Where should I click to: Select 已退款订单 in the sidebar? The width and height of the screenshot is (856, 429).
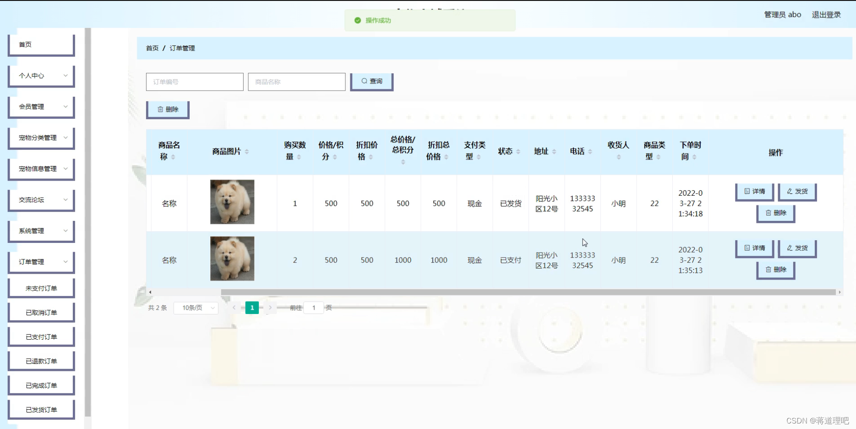41,361
